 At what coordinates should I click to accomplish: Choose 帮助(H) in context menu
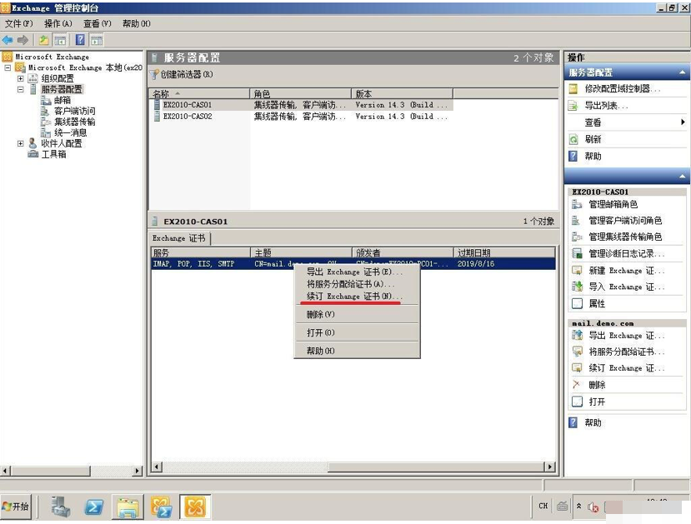[357, 351]
